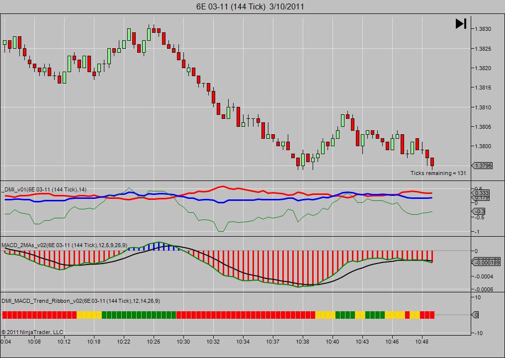Screen dimensions: 505x358
Task: Click the 10:08 time axis label
Action: 34,341
